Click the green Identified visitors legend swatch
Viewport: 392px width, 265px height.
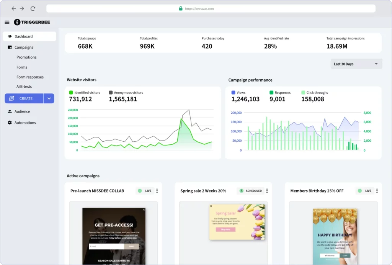click(71, 93)
